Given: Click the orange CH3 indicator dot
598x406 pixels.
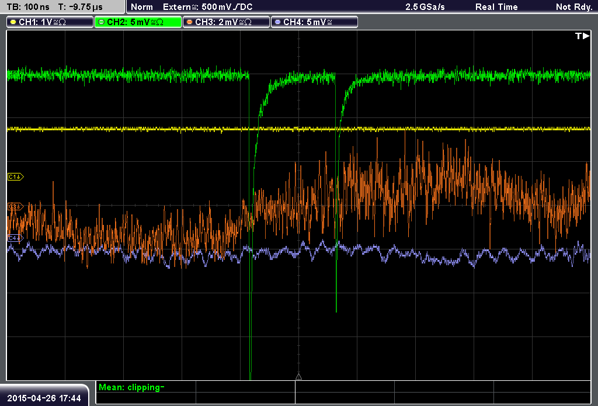Looking at the screenshot, I should pyautogui.click(x=190, y=22).
